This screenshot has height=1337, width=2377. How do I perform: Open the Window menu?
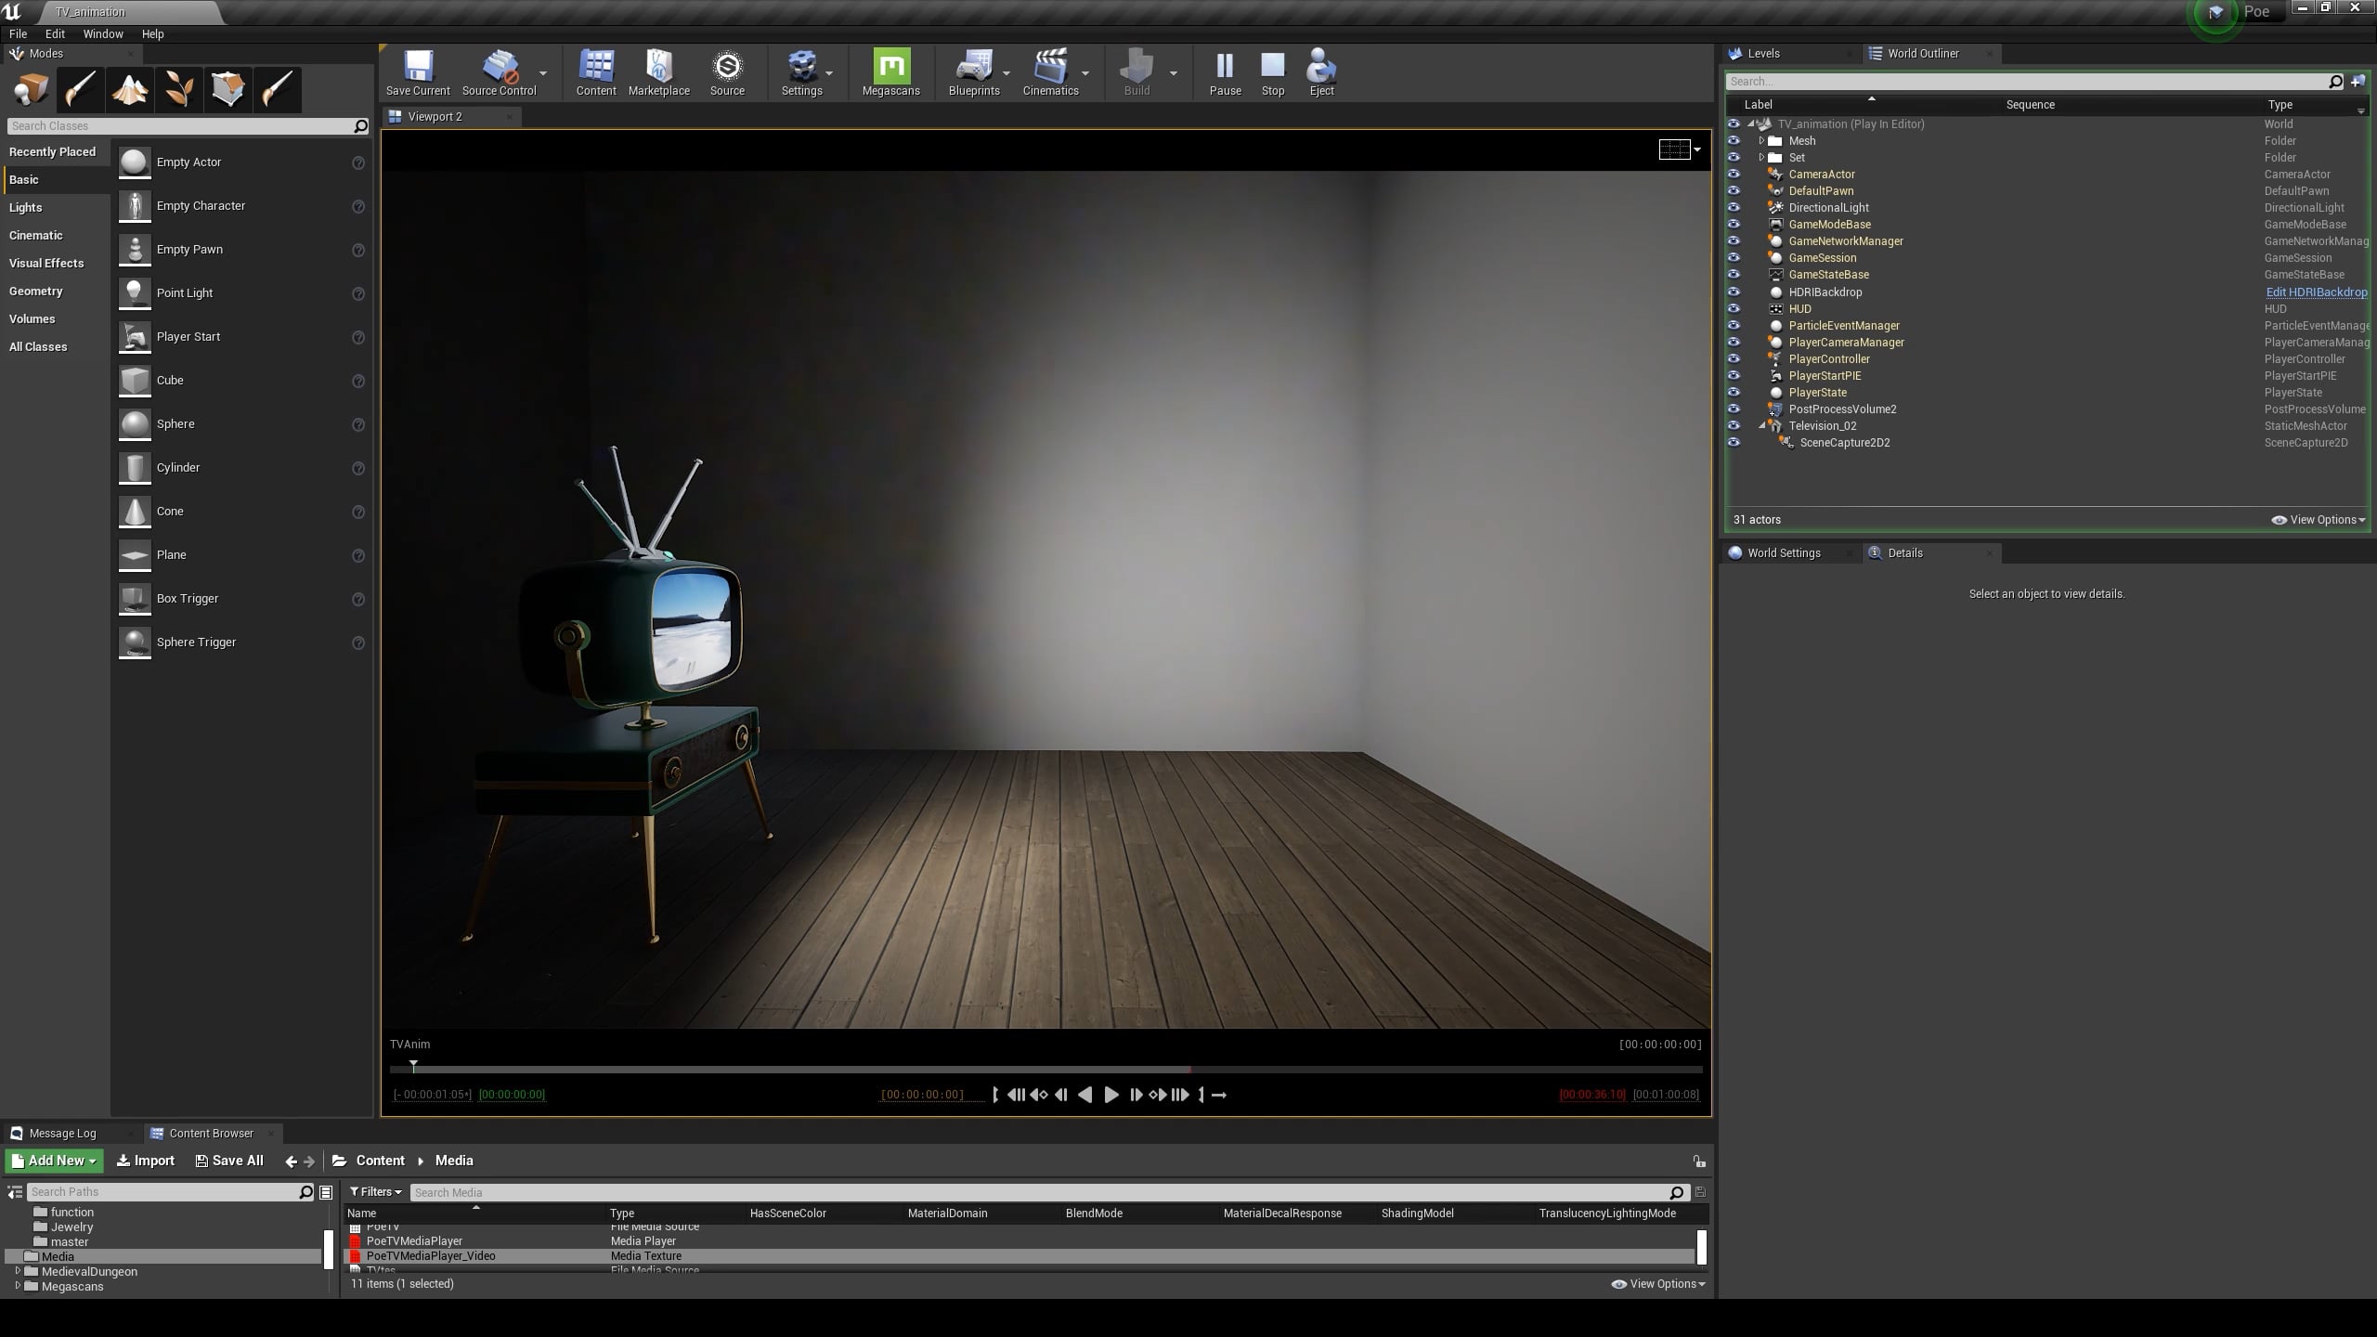click(x=103, y=33)
